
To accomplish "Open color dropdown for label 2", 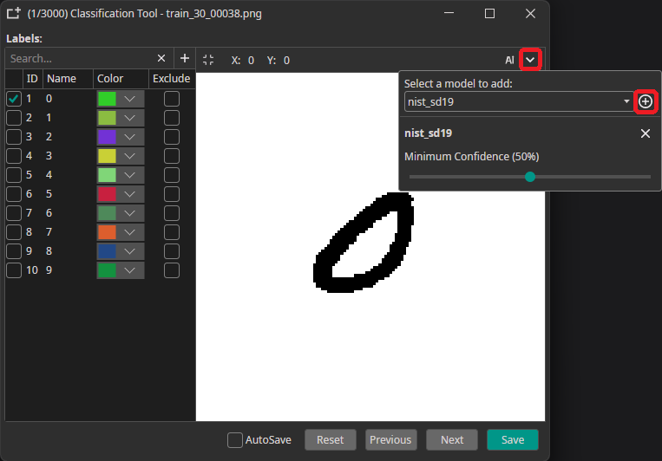I will (x=130, y=137).
